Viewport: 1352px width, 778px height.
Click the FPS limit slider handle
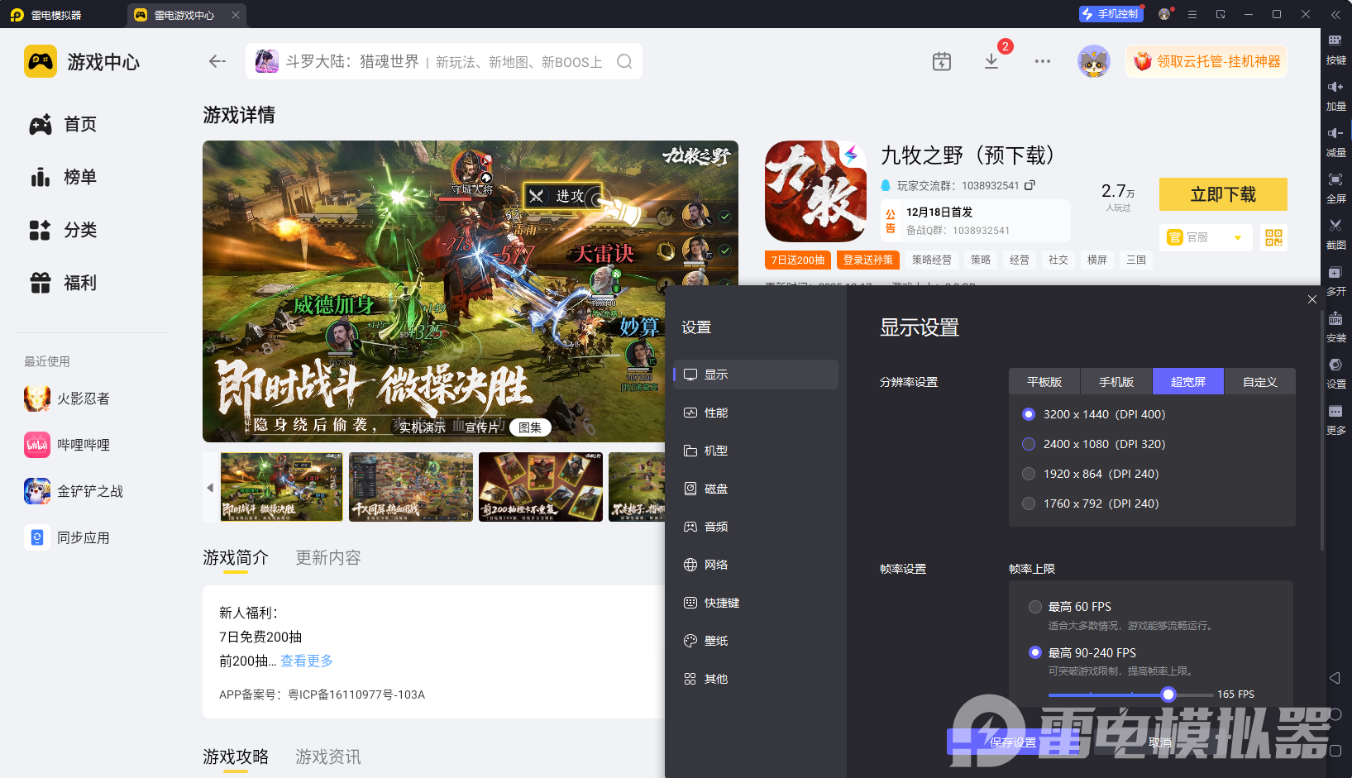tap(1168, 694)
